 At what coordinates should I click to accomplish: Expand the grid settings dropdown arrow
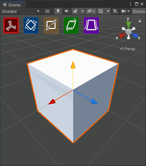pyautogui.click(x=108, y=11)
